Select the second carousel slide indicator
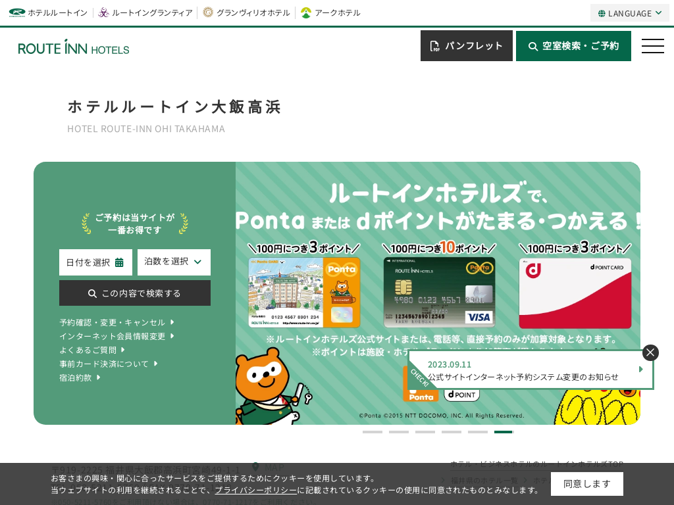Screen dimensions: 674x505 tap(399, 432)
